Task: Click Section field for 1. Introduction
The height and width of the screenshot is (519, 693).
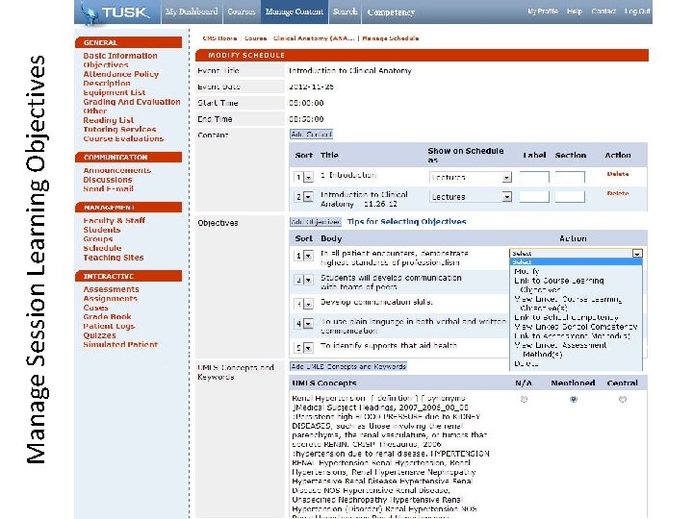Action: (570, 177)
